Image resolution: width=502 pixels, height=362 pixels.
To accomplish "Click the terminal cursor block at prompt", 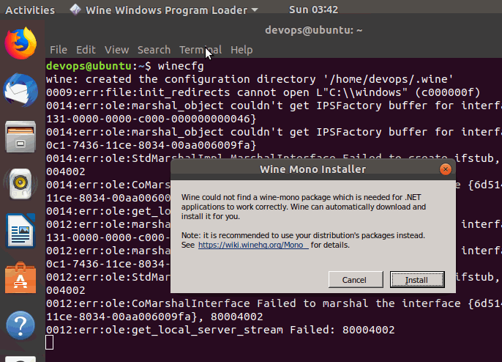I will pyautogui.click(x=49, y=342).
